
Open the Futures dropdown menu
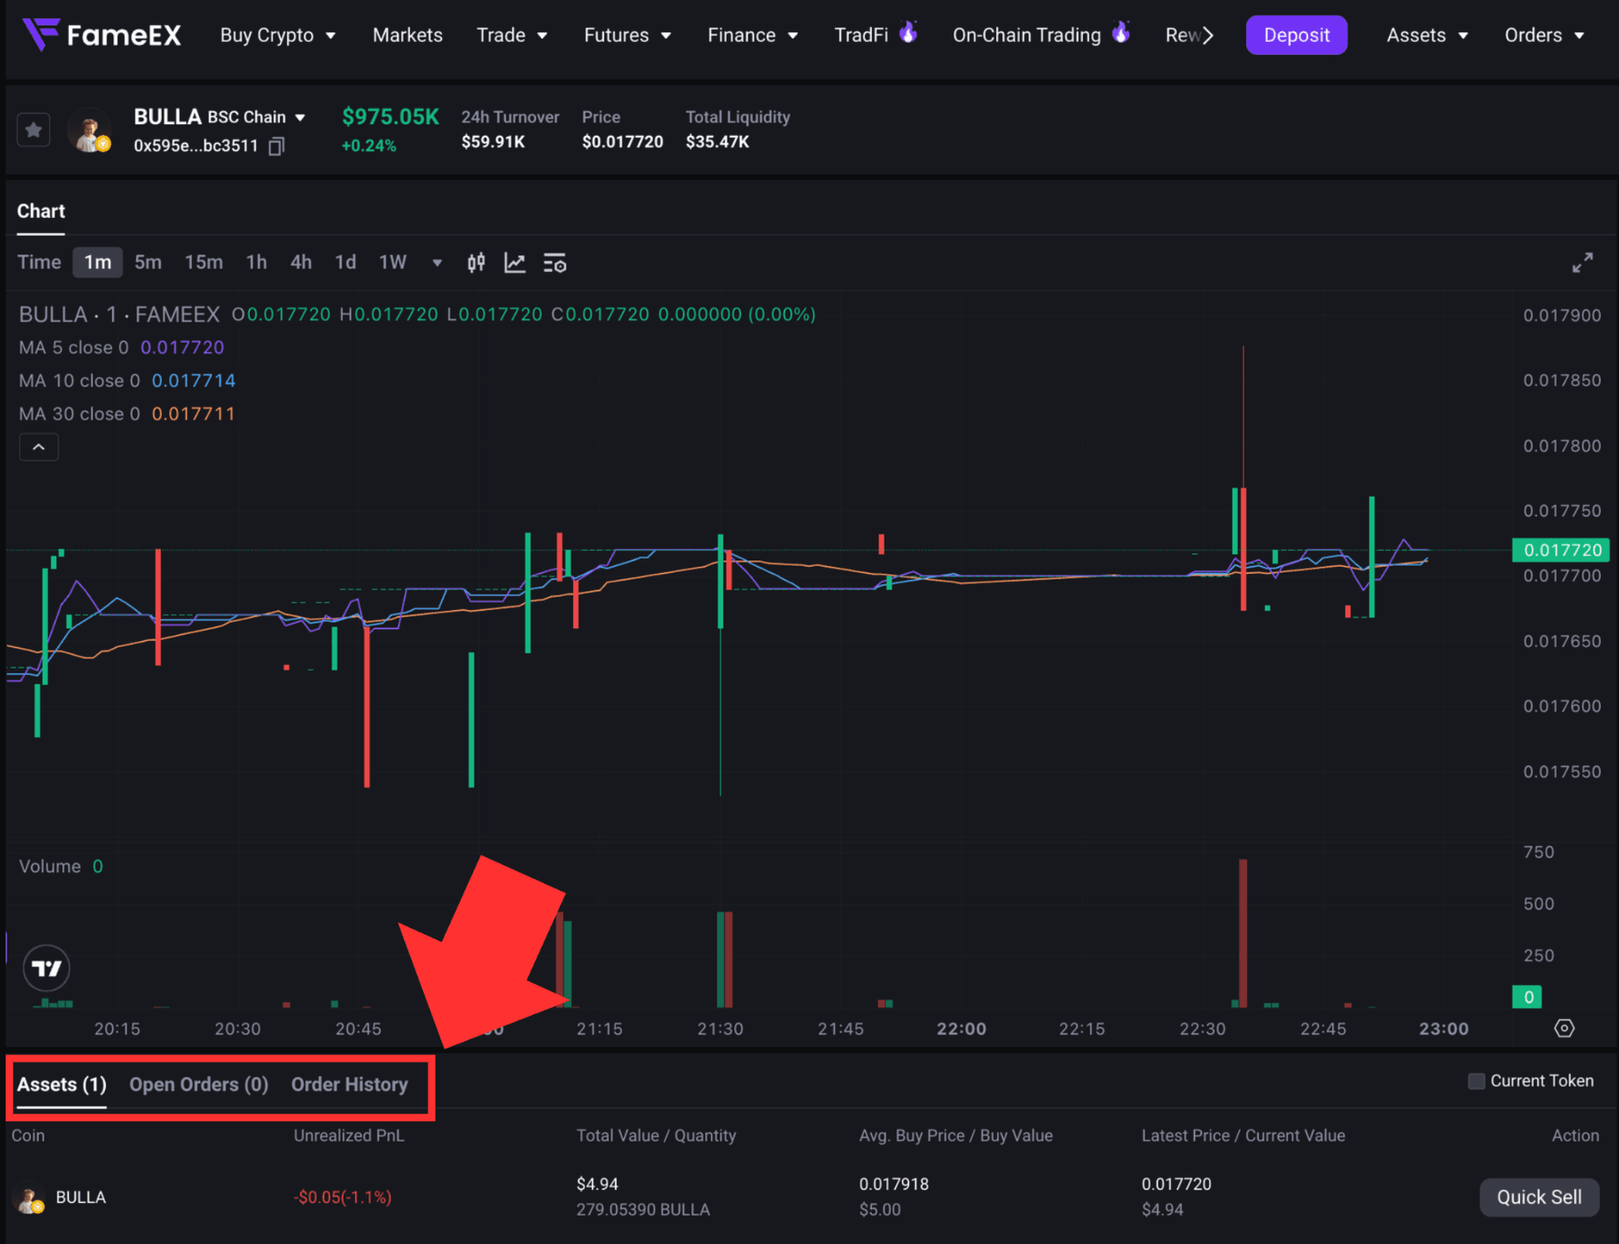point(627,35)
